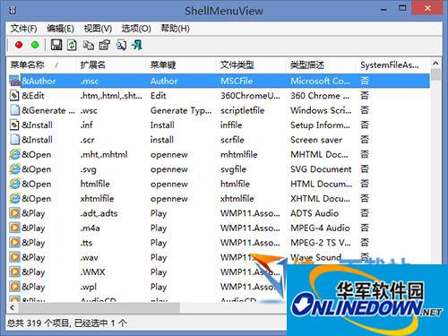Click the media icon of .tts &Play row
448x336 pixels.
tap(14, 243)
